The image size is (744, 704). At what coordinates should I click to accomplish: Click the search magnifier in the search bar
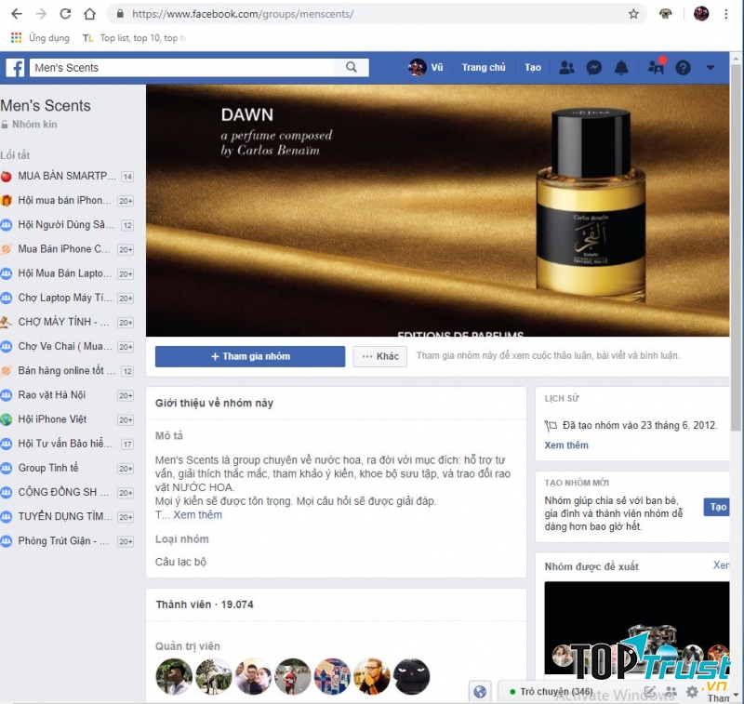click(351, 67)
